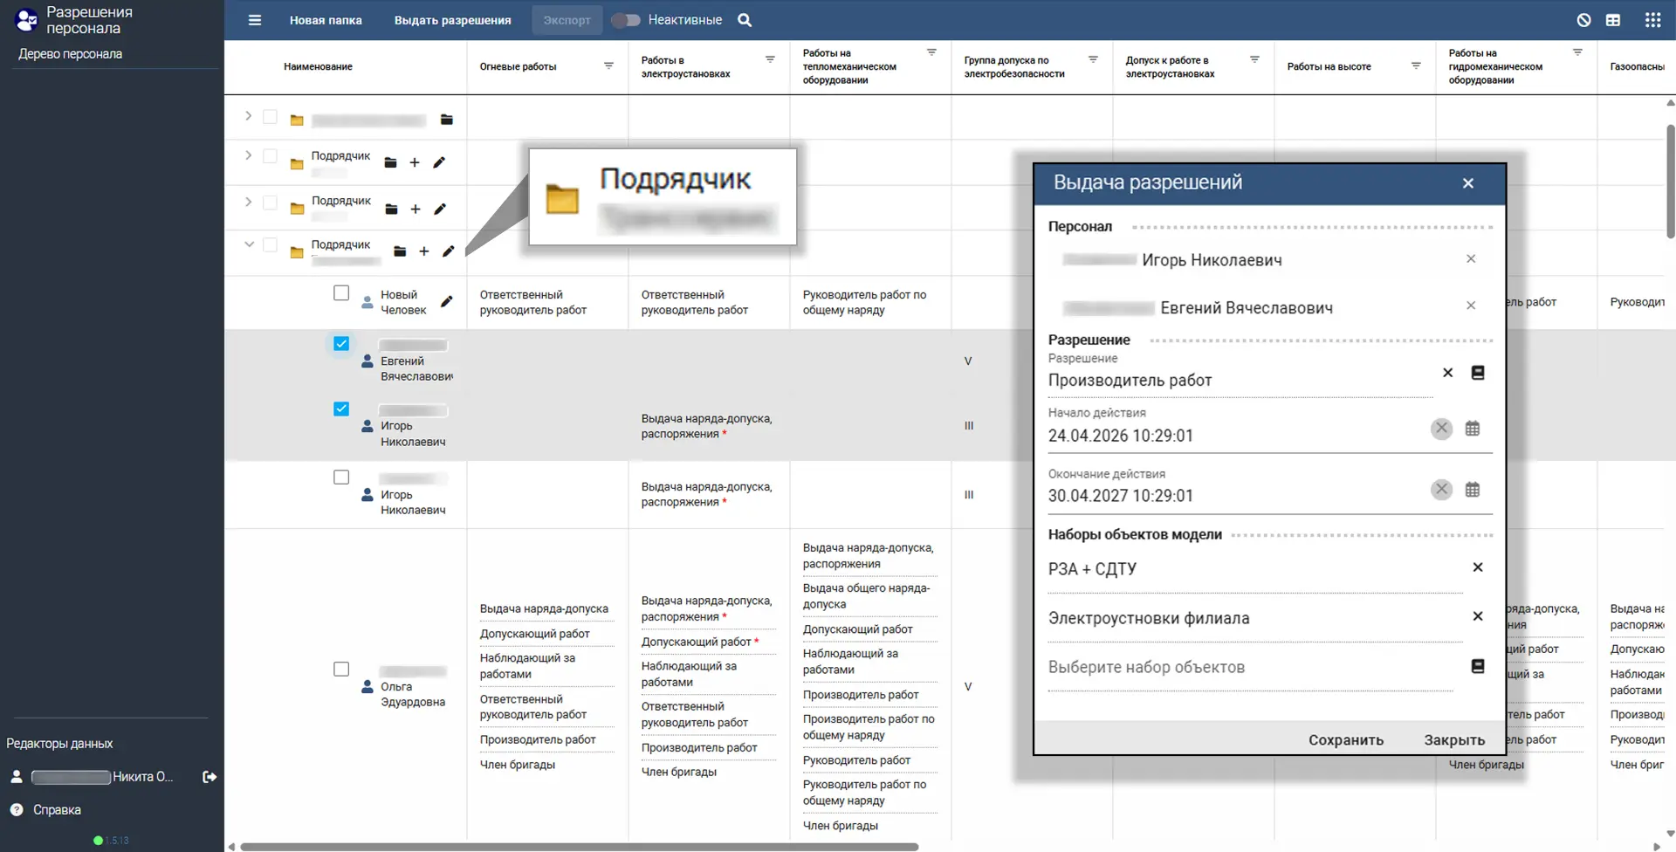Click the Экспорт button
1676x852 pixels.
coord(567,20)
